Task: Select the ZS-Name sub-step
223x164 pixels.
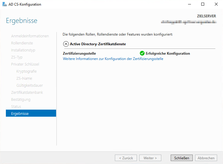Action: point(24,78)
